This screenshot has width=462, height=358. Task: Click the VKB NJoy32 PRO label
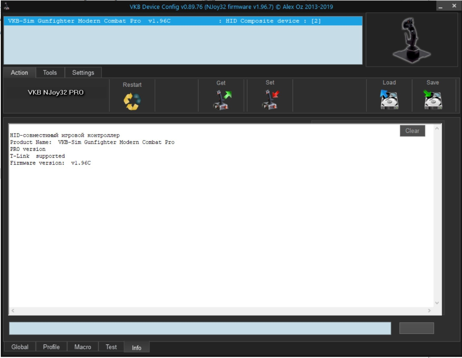tap(56, 92)
